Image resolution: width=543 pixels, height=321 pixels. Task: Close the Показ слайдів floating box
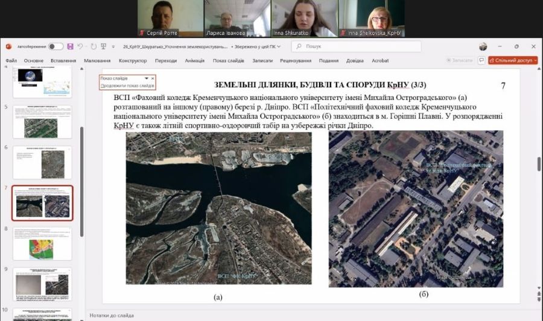[x=153, y=78]
